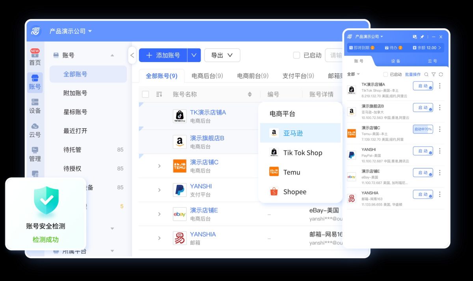
Task: Click the Temu logo of 演示店铺C in main table
Action: click(180, 166)
